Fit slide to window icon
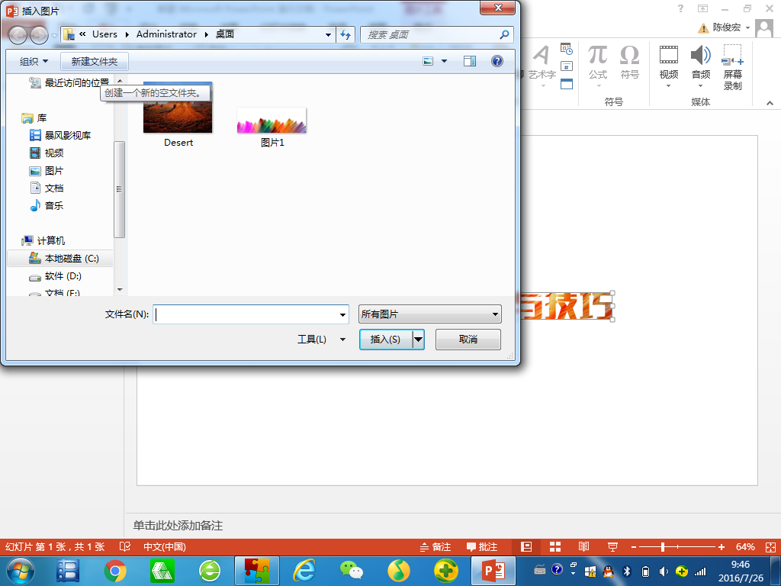Viewport: 781px width, 586px height. point(770,547)
